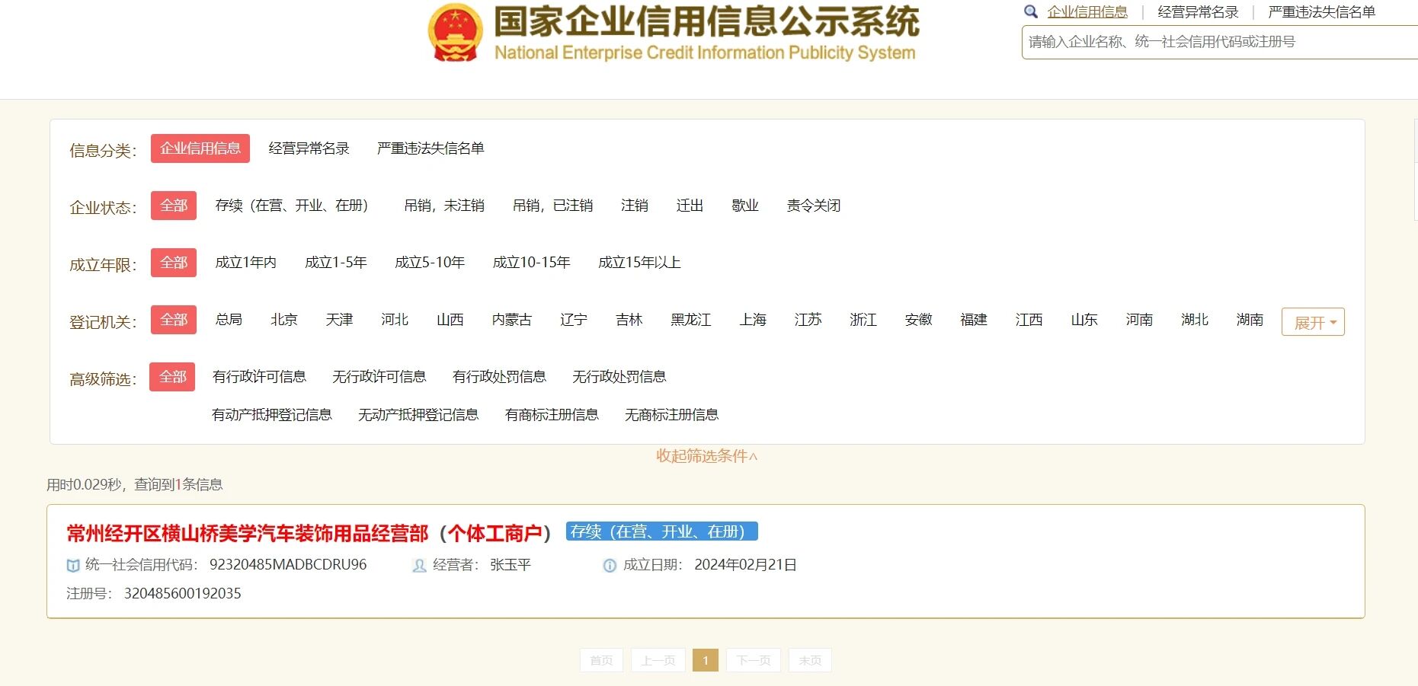Viewport: 1418px width, 686px height.
Task: Select 全部 in 成立年限 filter
Action: pyautogui.click(x=174, y=263)
